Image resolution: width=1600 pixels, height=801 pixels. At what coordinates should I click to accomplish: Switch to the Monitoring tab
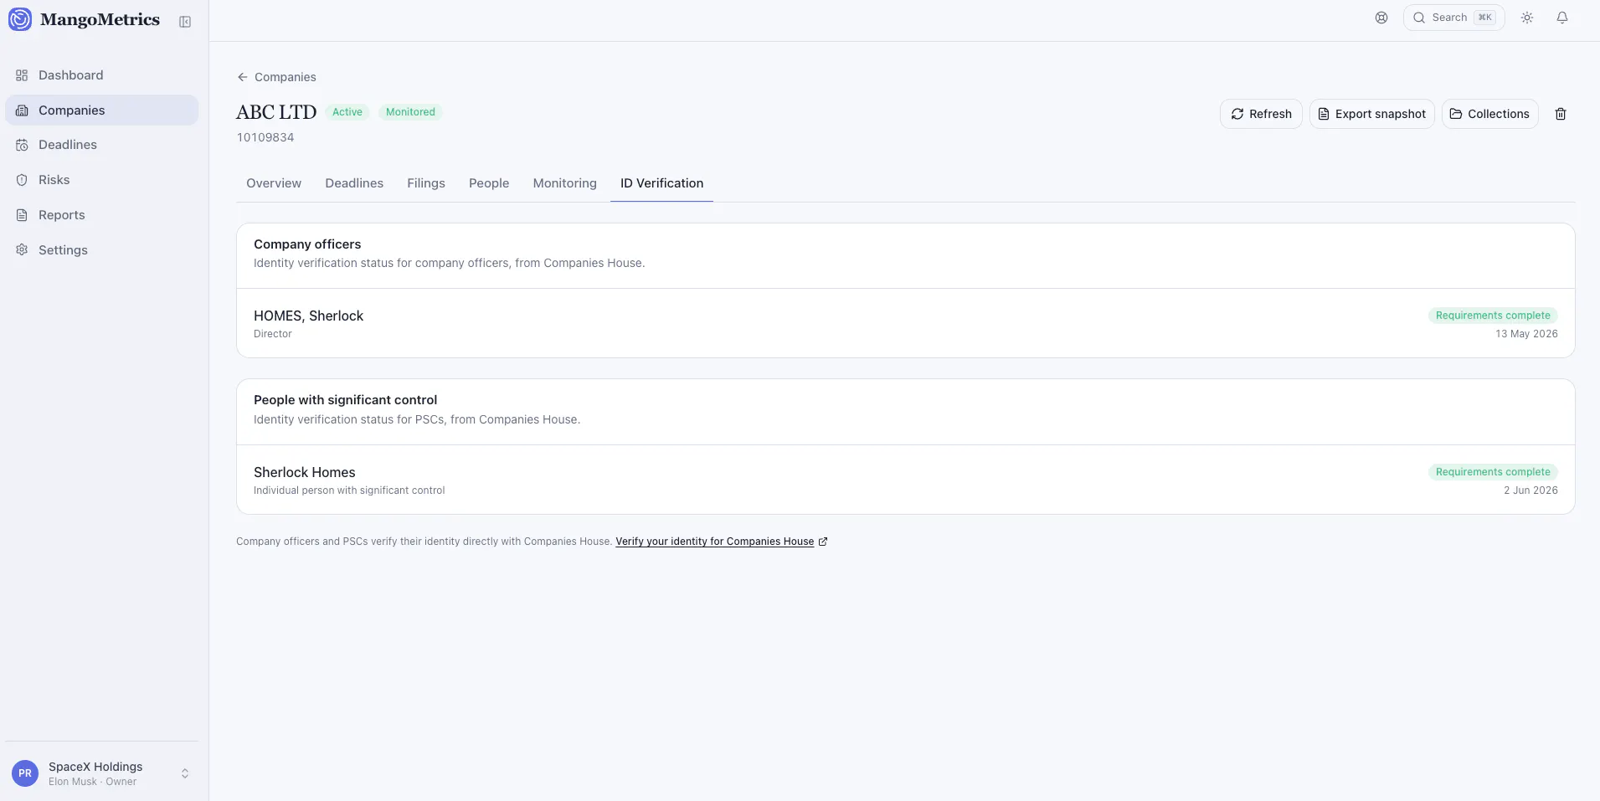(x=565, y=183)
